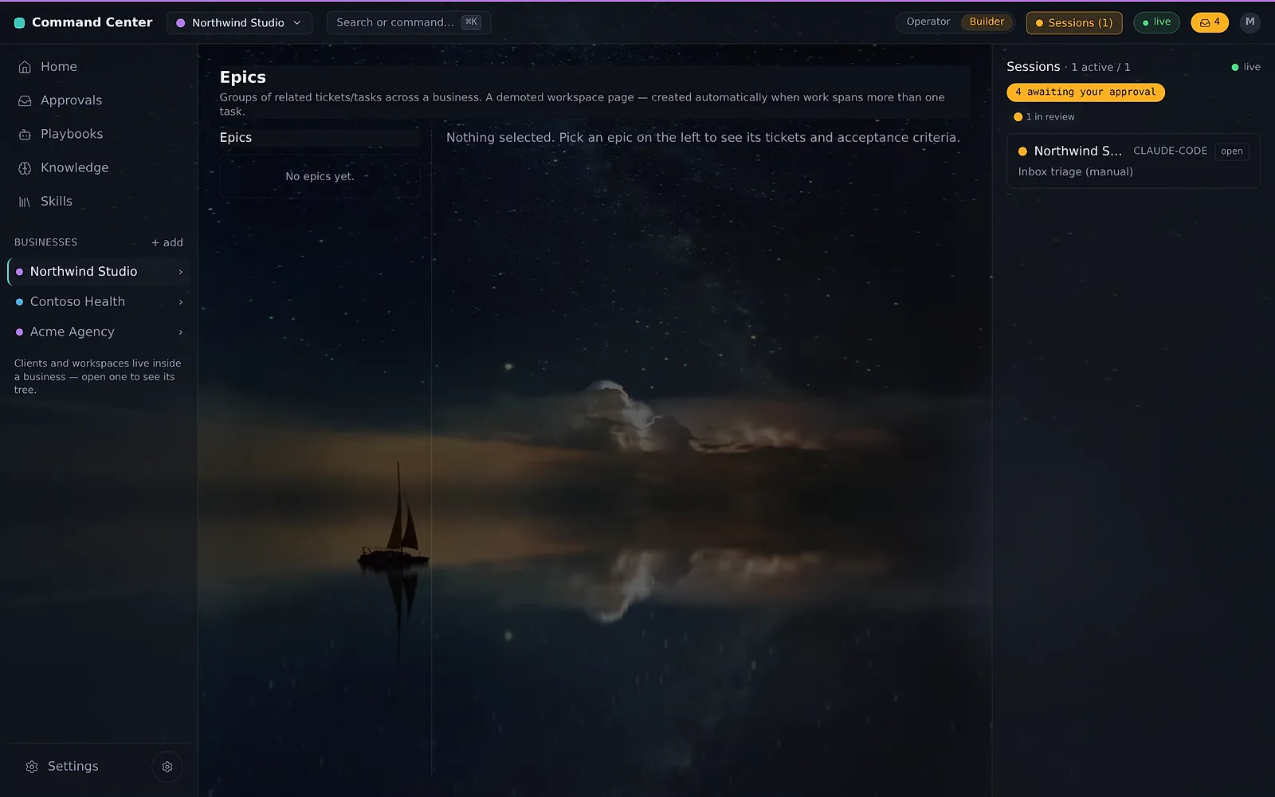Viewport: 1275px width, 797px height.
Task: Click the 1 in review status
Action: [1044, 117]
